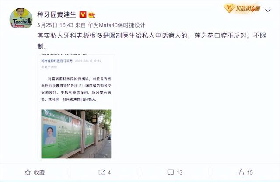280x182 pixels.
Task: Open the gold quality-creator badge
Action: [x=242, y=8]
